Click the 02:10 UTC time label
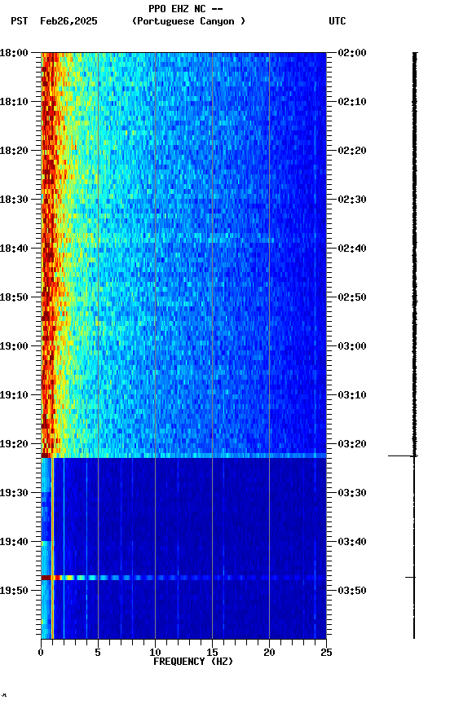The height and width of the screenshot is (704, 450). pos(352,102)
